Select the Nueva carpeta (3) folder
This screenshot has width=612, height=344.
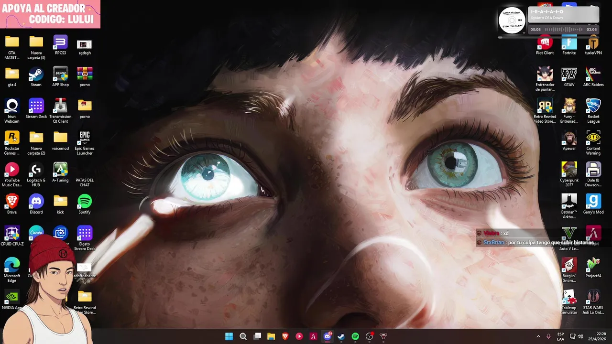[x=36, y=48]
